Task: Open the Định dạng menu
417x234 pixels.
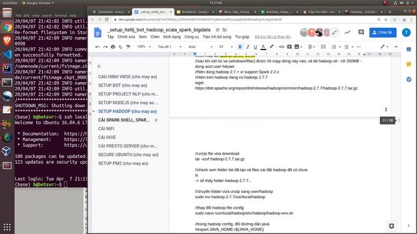Action: (x=172, y=37)
